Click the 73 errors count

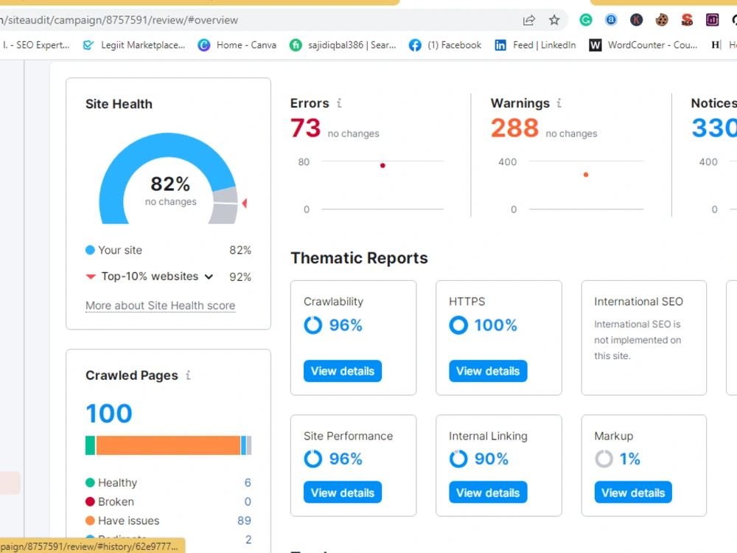pyautogui.click(x=306, y=128)
